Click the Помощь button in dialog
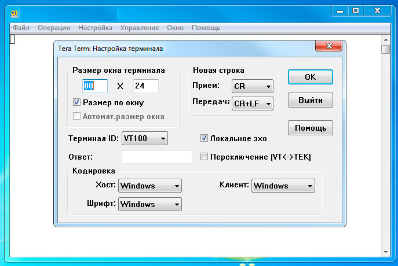This screenshot has height=266, width=398. pyautogui.click(x=310, y=127)
